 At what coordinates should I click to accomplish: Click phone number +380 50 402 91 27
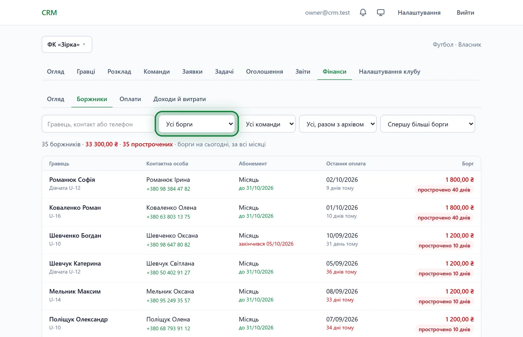(168, 273)
